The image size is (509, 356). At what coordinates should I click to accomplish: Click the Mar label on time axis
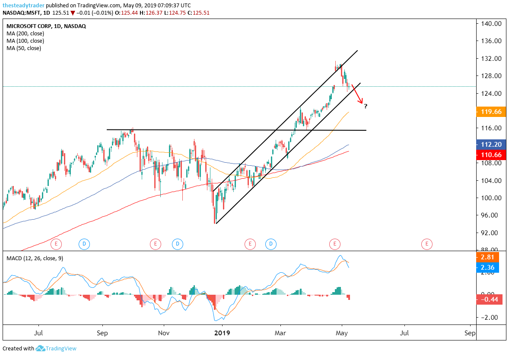tap(280, 333)
